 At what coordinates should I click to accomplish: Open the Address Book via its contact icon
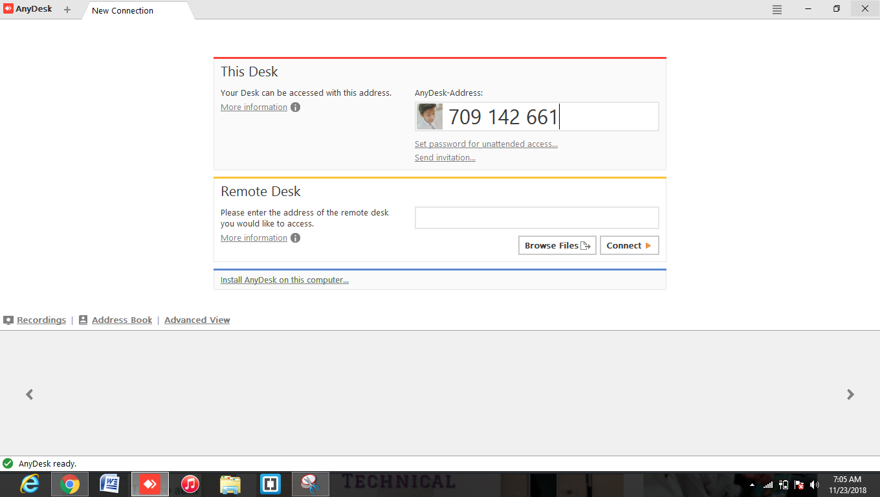coord(83,319)
